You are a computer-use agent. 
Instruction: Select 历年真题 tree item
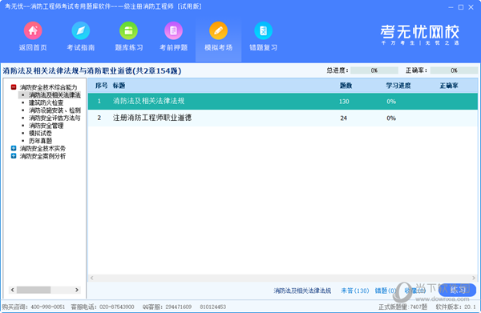click(x=40, y=141)
